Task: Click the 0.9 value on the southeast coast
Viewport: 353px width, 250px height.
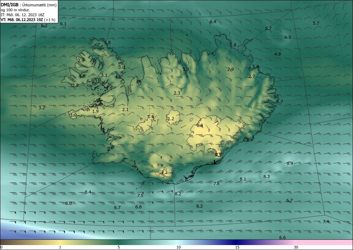Action: tap(218, 155)
